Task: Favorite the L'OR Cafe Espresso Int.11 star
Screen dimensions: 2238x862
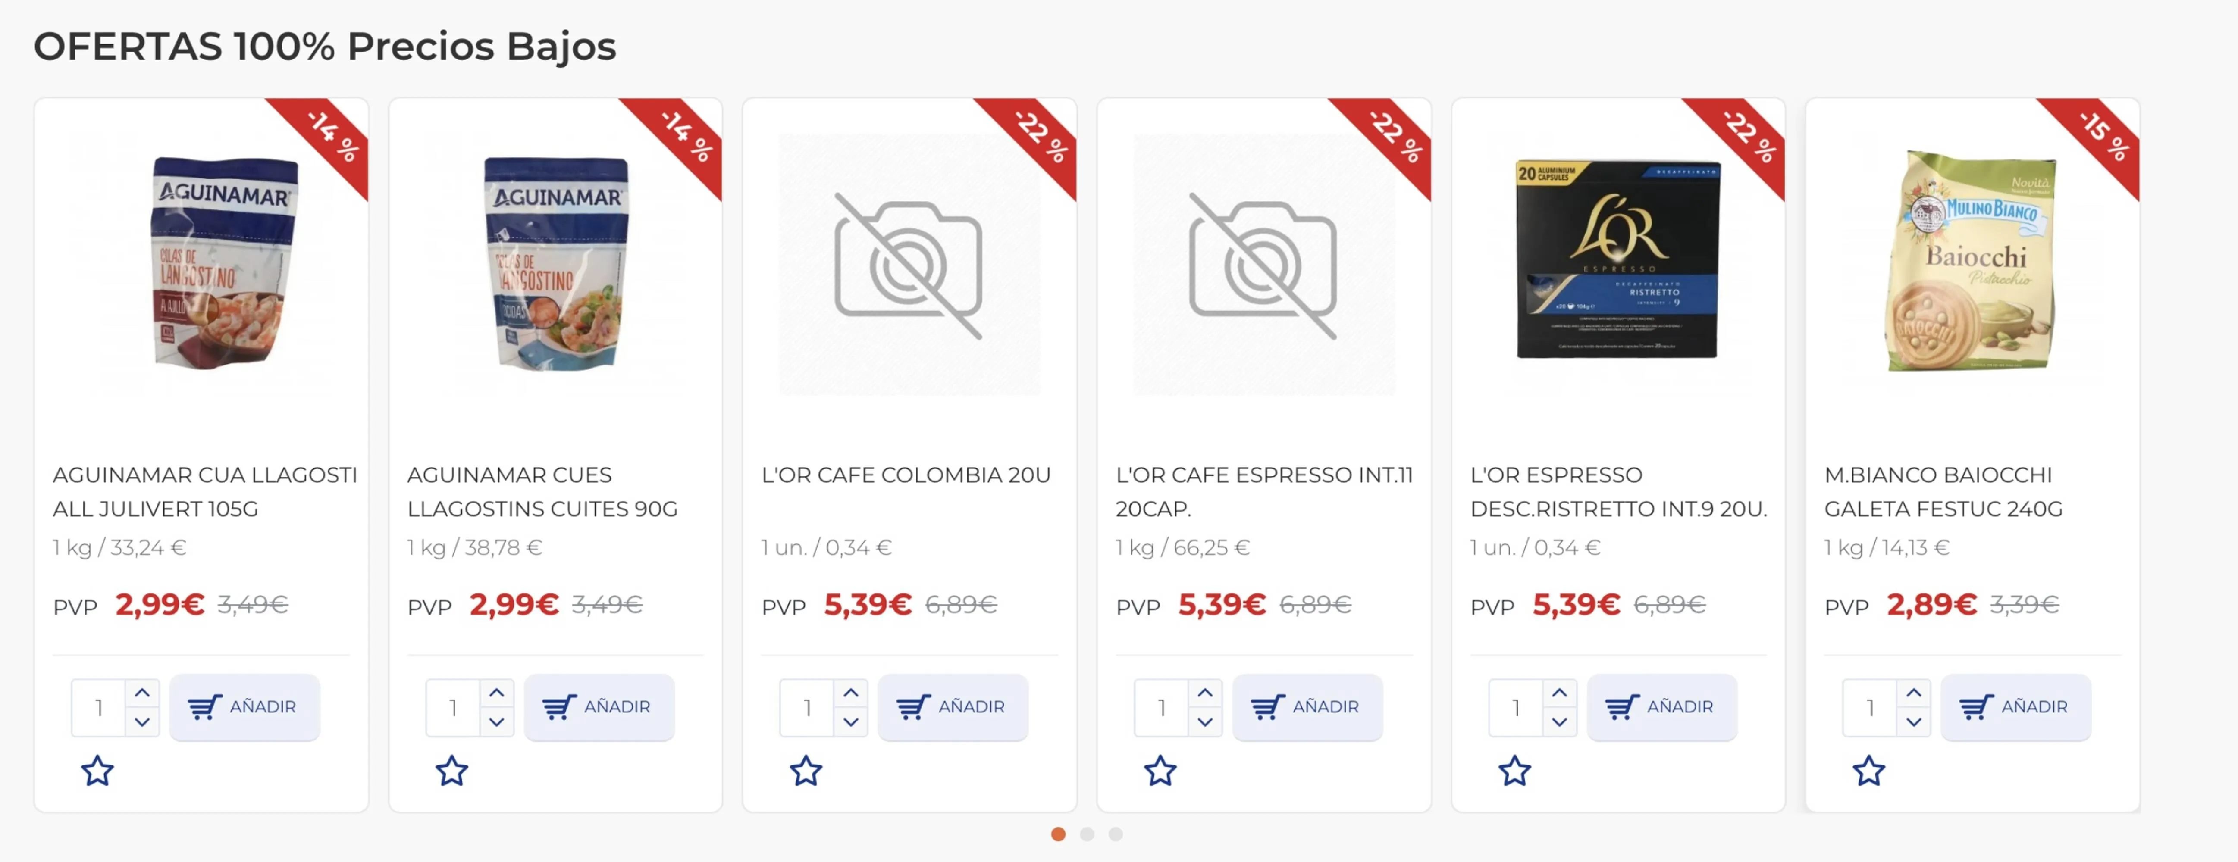Action: click(1161, 771)
